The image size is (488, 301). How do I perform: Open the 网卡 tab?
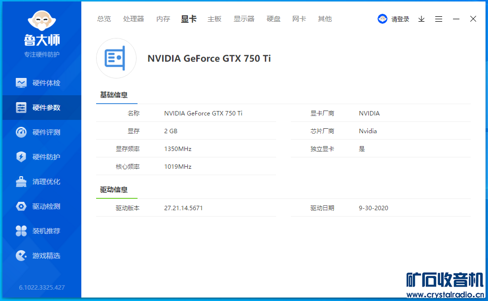point(299,19)
